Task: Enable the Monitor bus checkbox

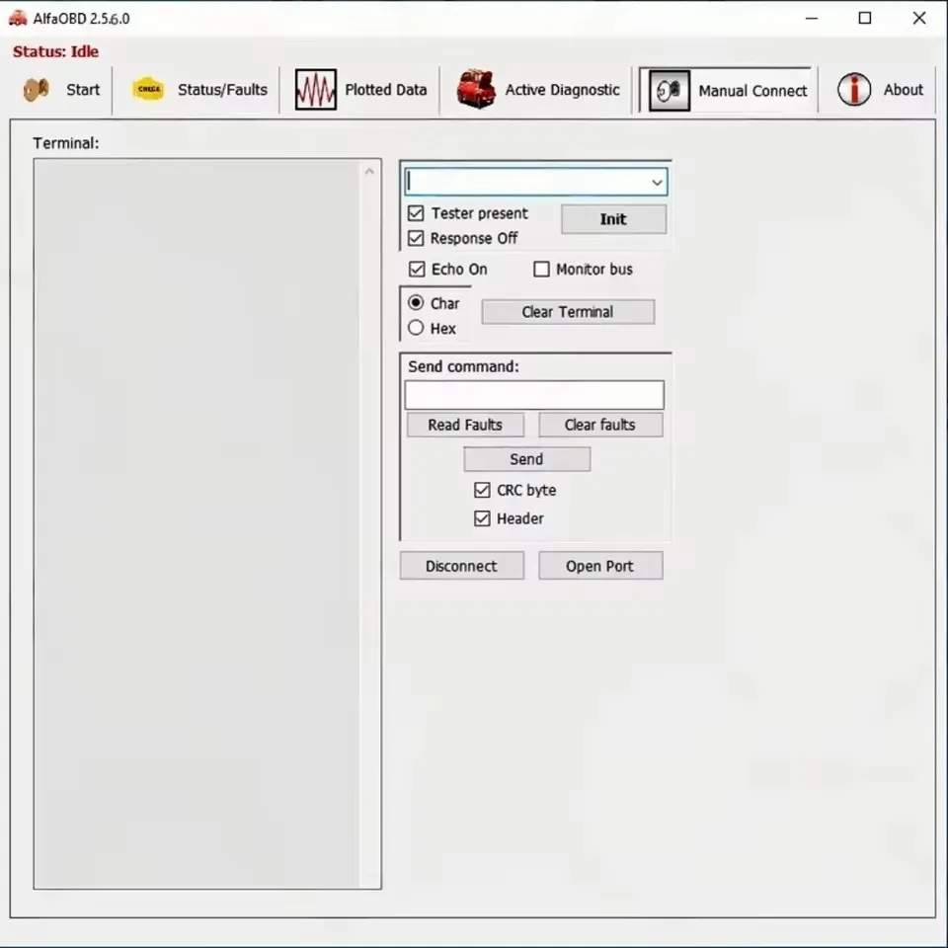Action: 541,269
